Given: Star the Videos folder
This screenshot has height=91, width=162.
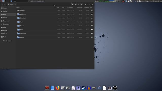Looking at the screenshot, I should [92, 37].
